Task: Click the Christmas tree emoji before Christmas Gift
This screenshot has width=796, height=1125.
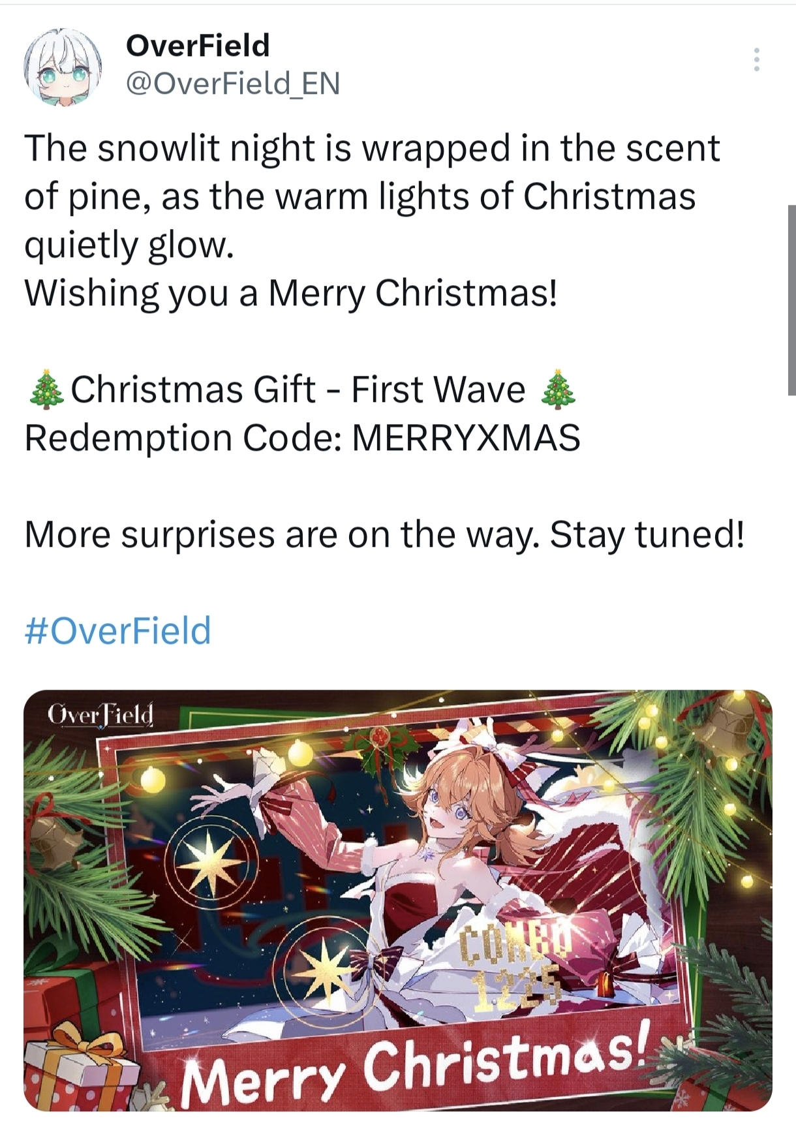Action: pyautogui.click(x=47, y=390)
